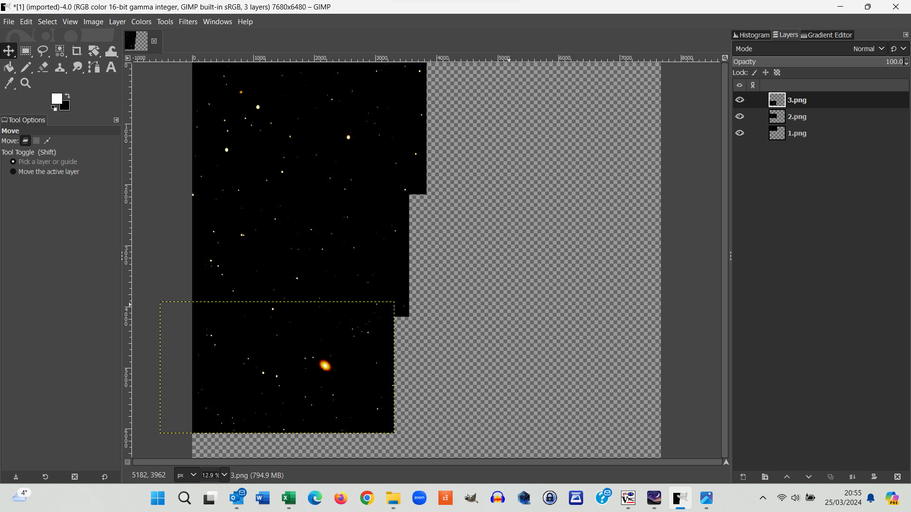
Task: Open the Layer menu
Action: click(x=117, y=22)
